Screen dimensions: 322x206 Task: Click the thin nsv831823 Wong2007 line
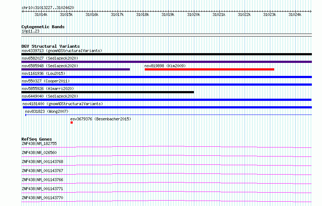coord(169,115)
